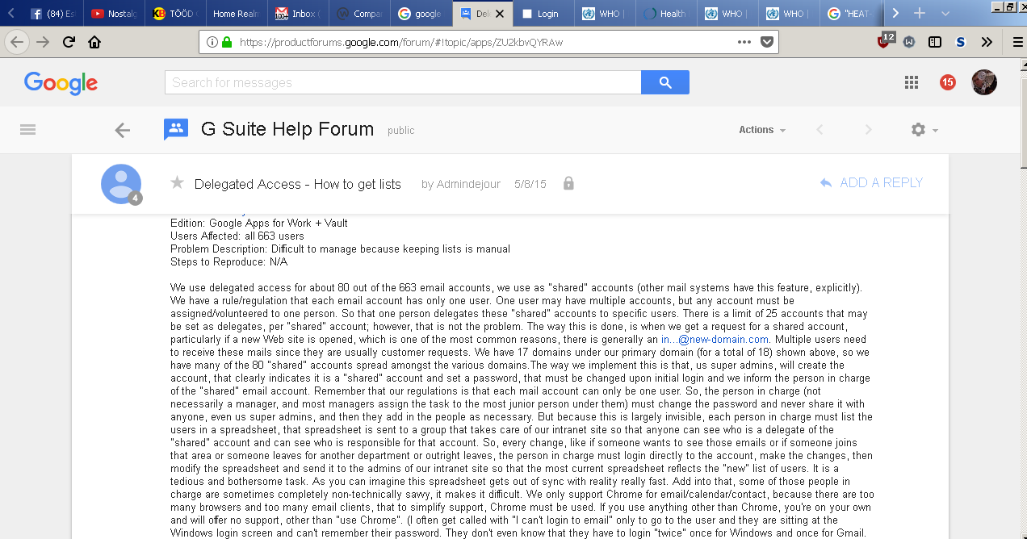This screenshot has height=539, width=1027.
Task: Click the blue search magnifier button
Action: 665,82
